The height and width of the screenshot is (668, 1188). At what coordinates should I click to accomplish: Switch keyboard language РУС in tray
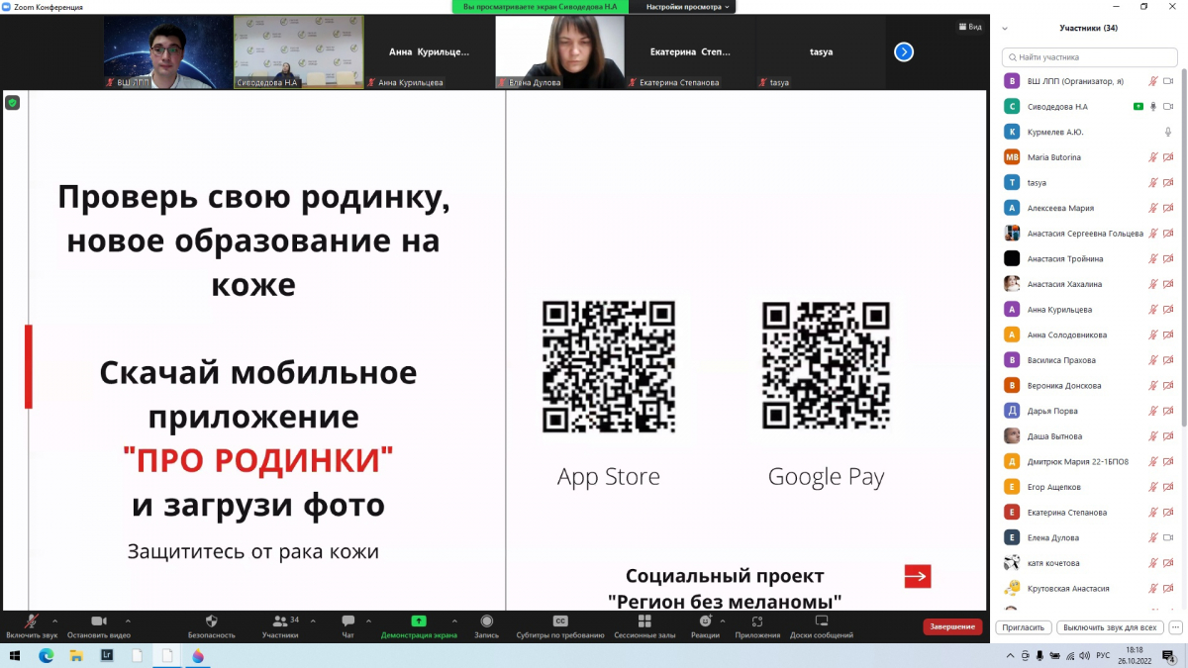click(x=1103, y=656)
